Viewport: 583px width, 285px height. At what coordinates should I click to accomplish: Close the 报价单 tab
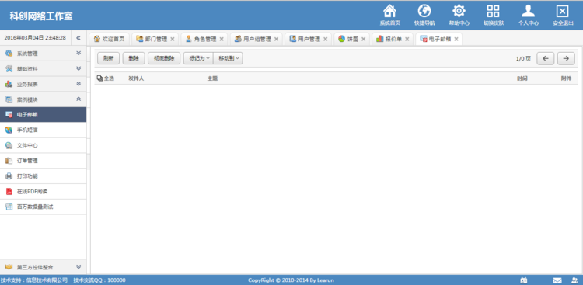[x=407, y=39]
